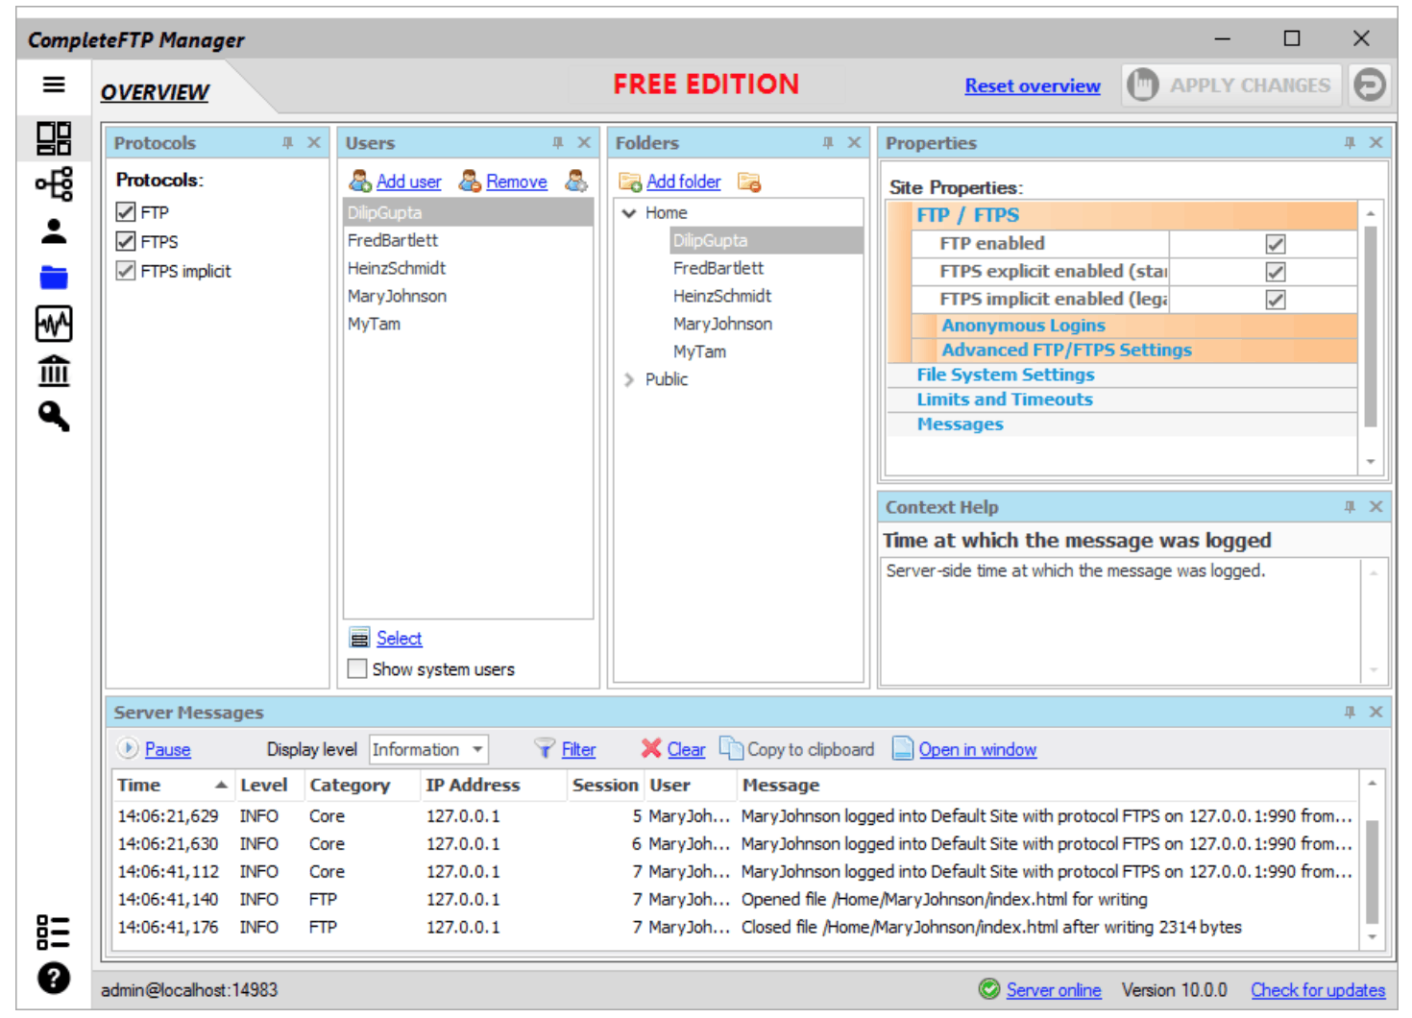
Task: Disable the FTP enabled checkbox in Properties
Action: pyautogui.click(x=1274, y=243)
